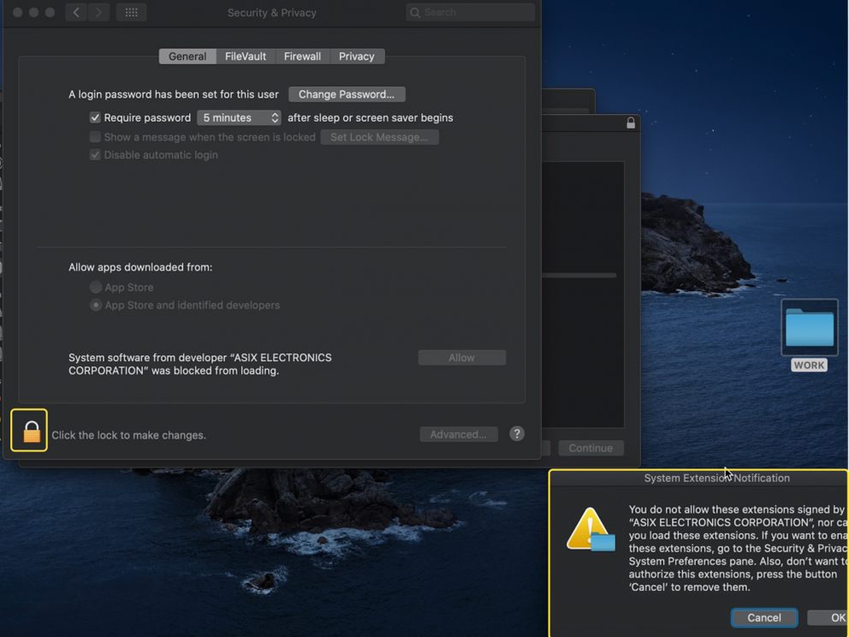Select the App Store radio button

[96, 287]
